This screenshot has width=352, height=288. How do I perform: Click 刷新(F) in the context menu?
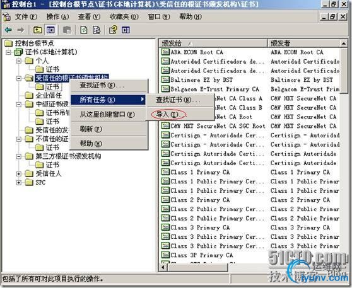pos(109,129)
